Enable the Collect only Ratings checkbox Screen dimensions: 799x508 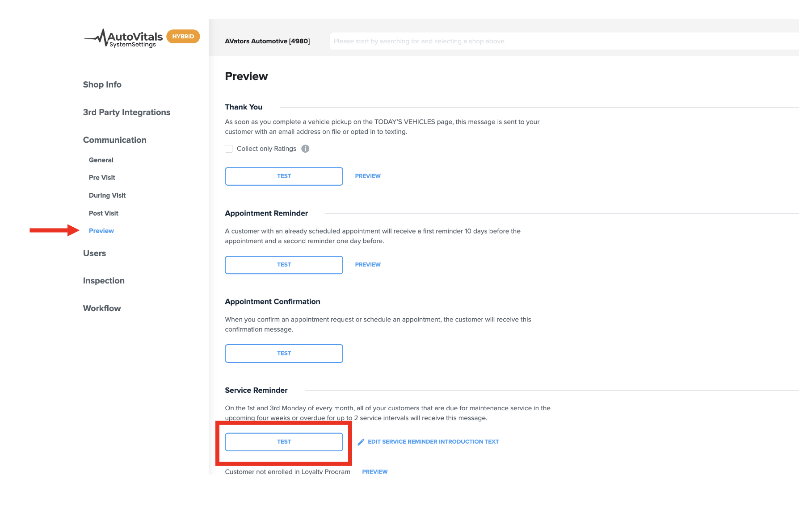click(x=229, y=149)
